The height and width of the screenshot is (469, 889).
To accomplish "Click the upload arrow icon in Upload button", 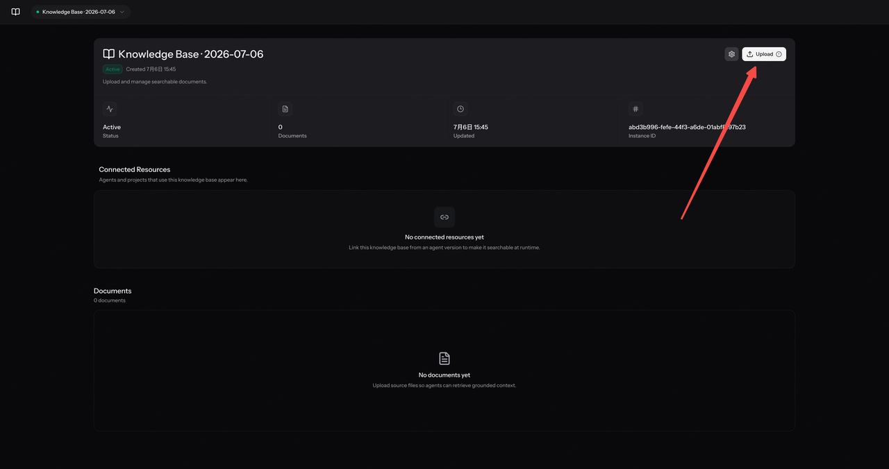I will click(750, 54).
